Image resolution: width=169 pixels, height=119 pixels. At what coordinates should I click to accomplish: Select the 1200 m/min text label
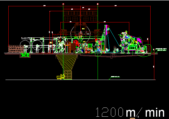pos(130,112)
